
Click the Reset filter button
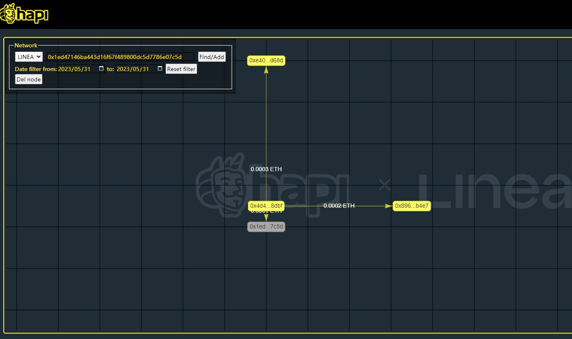181,69
